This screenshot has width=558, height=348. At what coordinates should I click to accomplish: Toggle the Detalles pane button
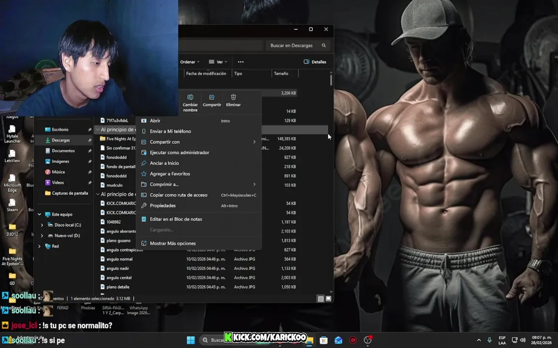coord(315,62)
